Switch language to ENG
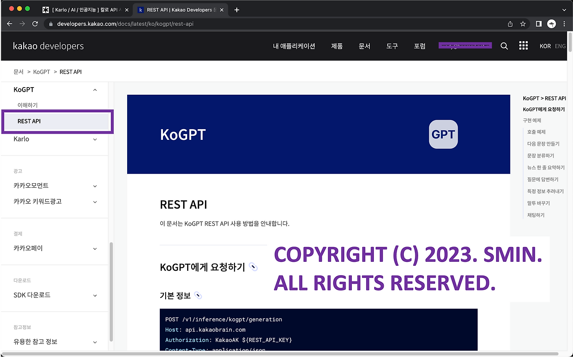This screenshot has height=357, width=573. pos(560,46)
